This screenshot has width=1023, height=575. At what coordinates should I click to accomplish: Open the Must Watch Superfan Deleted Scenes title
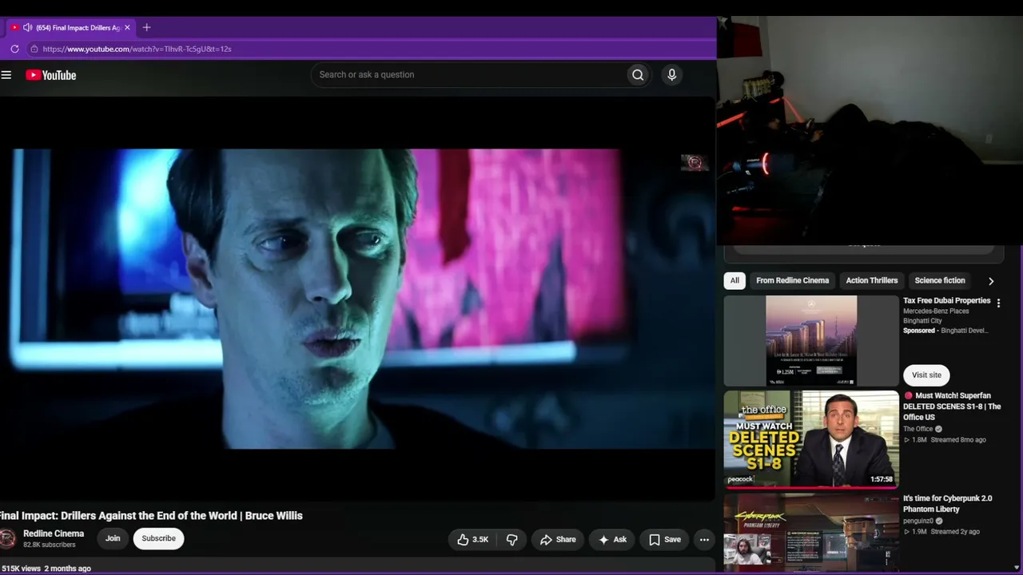[952, 406]
